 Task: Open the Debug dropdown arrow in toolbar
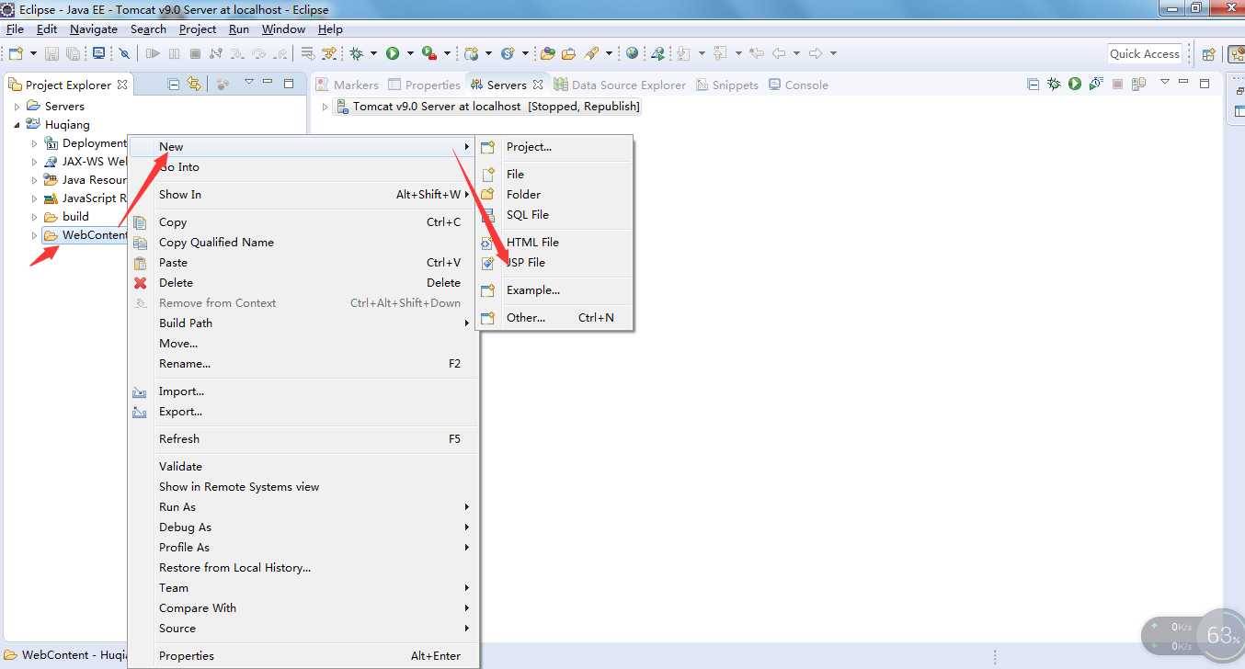coord(373,53)
